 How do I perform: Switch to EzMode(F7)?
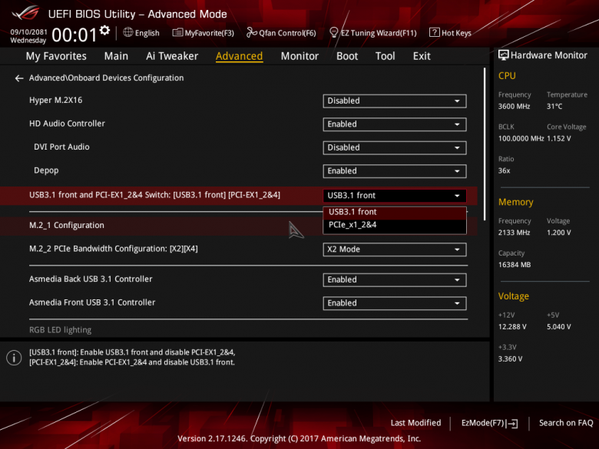click(x=490, y=423)
